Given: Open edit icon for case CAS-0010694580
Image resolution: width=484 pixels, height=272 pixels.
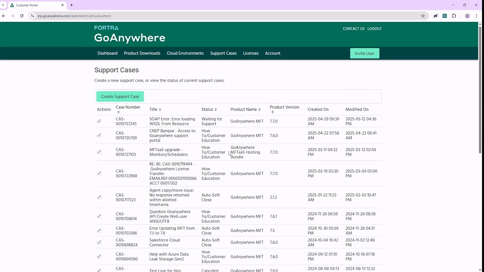Looking at the screenshot, I should click(x=99, y=257).
